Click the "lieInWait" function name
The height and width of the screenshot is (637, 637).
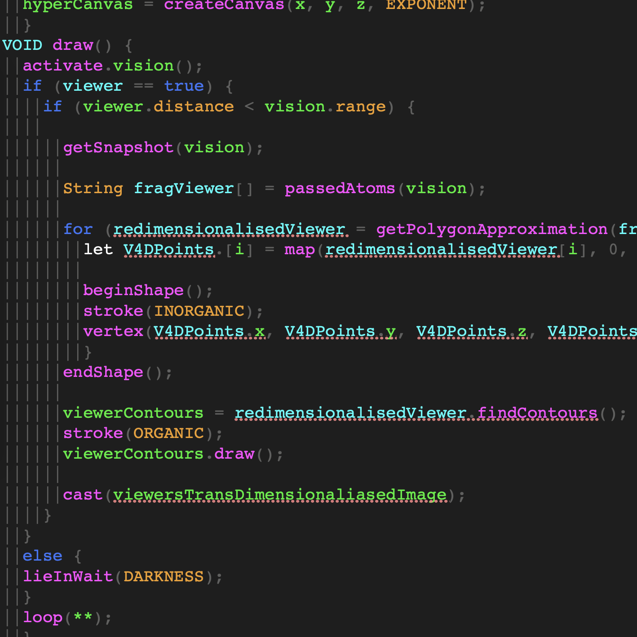(68, 576)
